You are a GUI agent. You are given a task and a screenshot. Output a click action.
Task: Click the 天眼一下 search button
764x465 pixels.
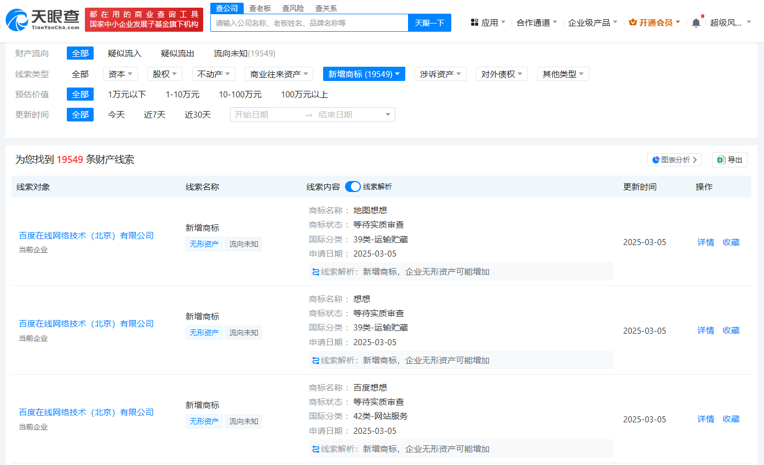(429, 23)
